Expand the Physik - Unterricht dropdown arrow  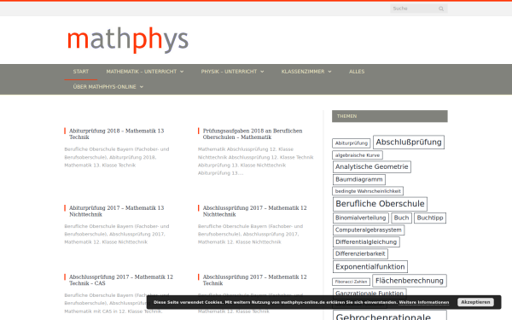click(262, 72)
